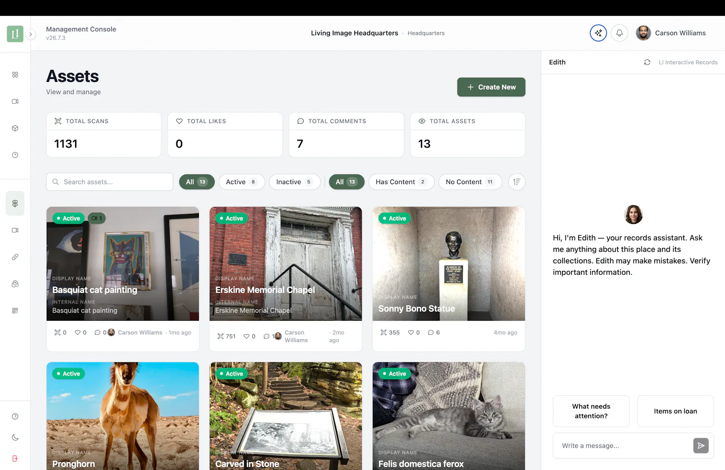725x470 pixels.
Task: Focus the Search assets input field
Action: (x=110, y=182)
